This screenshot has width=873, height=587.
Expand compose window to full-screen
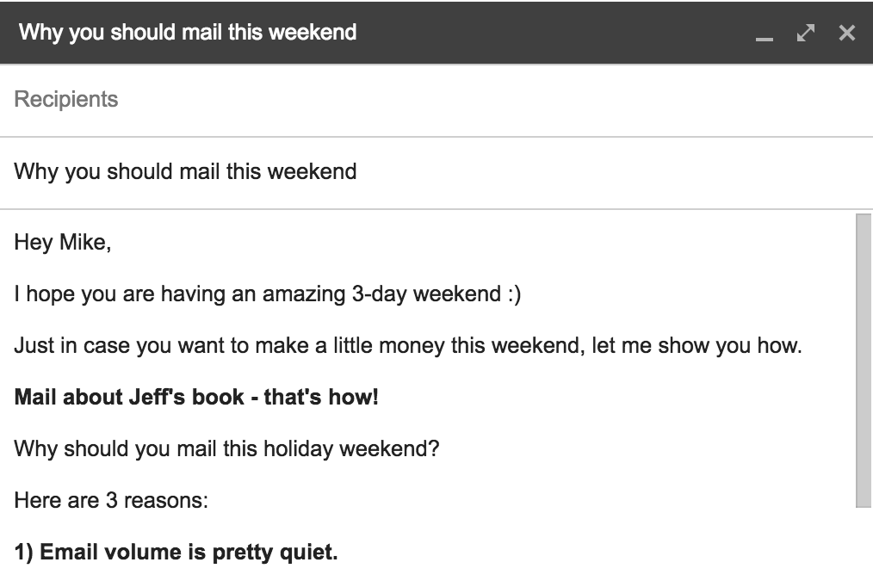(806, 34)
